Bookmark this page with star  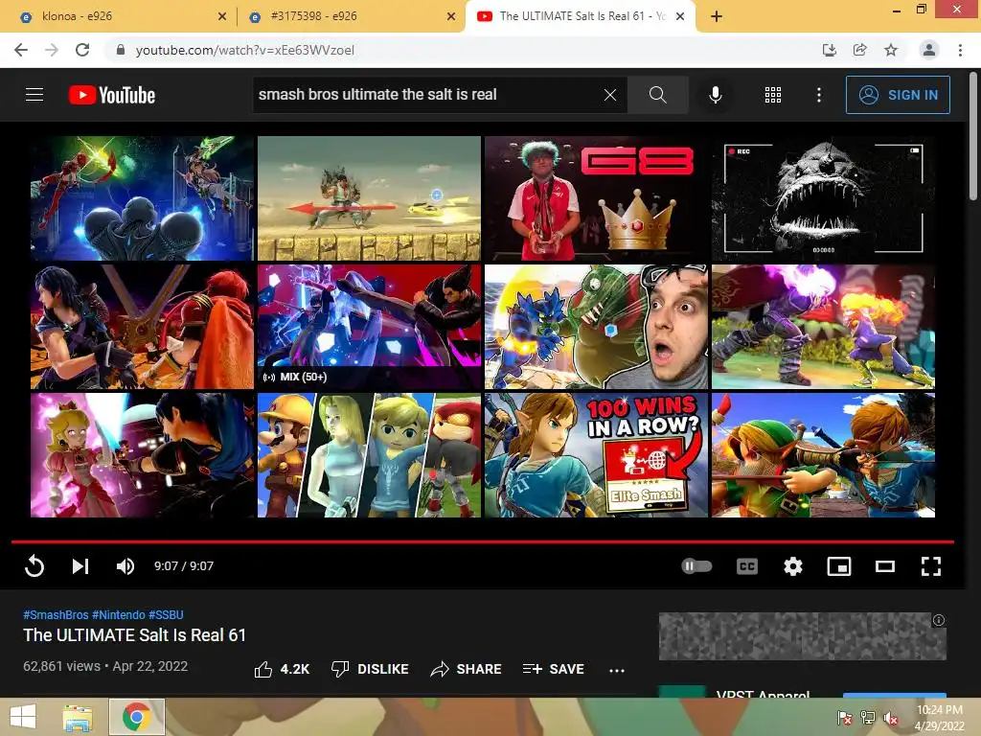coord(891,50)
